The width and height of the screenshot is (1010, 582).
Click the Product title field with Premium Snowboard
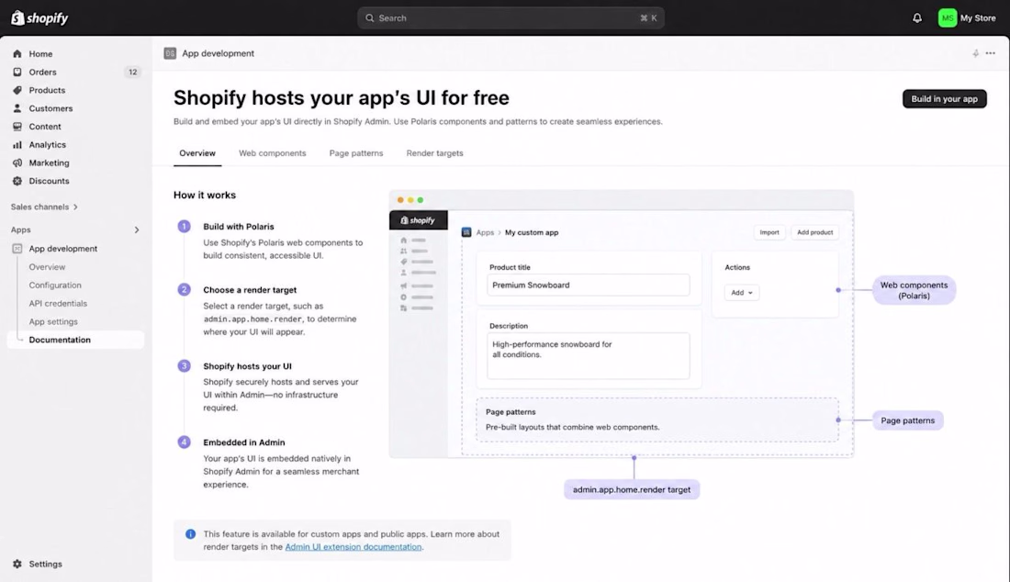pos(588,285)
